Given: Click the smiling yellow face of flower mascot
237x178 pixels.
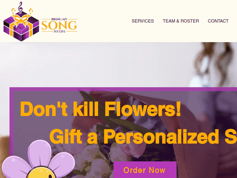Looking at the screenshot, I should [41, 173].
